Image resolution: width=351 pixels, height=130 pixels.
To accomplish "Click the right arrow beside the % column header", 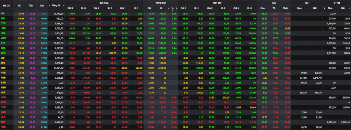I will 177,8.
